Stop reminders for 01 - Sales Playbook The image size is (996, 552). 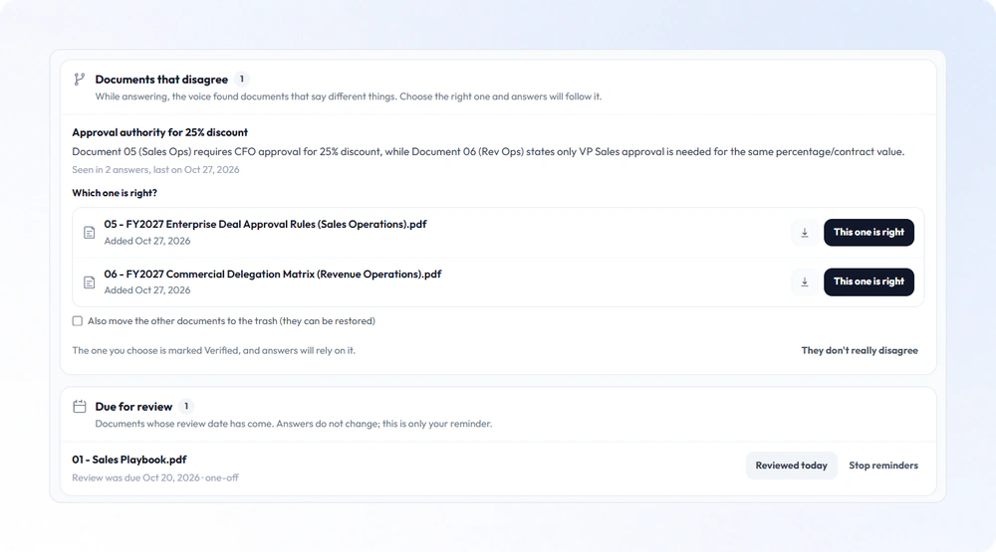tap(882, 465)
